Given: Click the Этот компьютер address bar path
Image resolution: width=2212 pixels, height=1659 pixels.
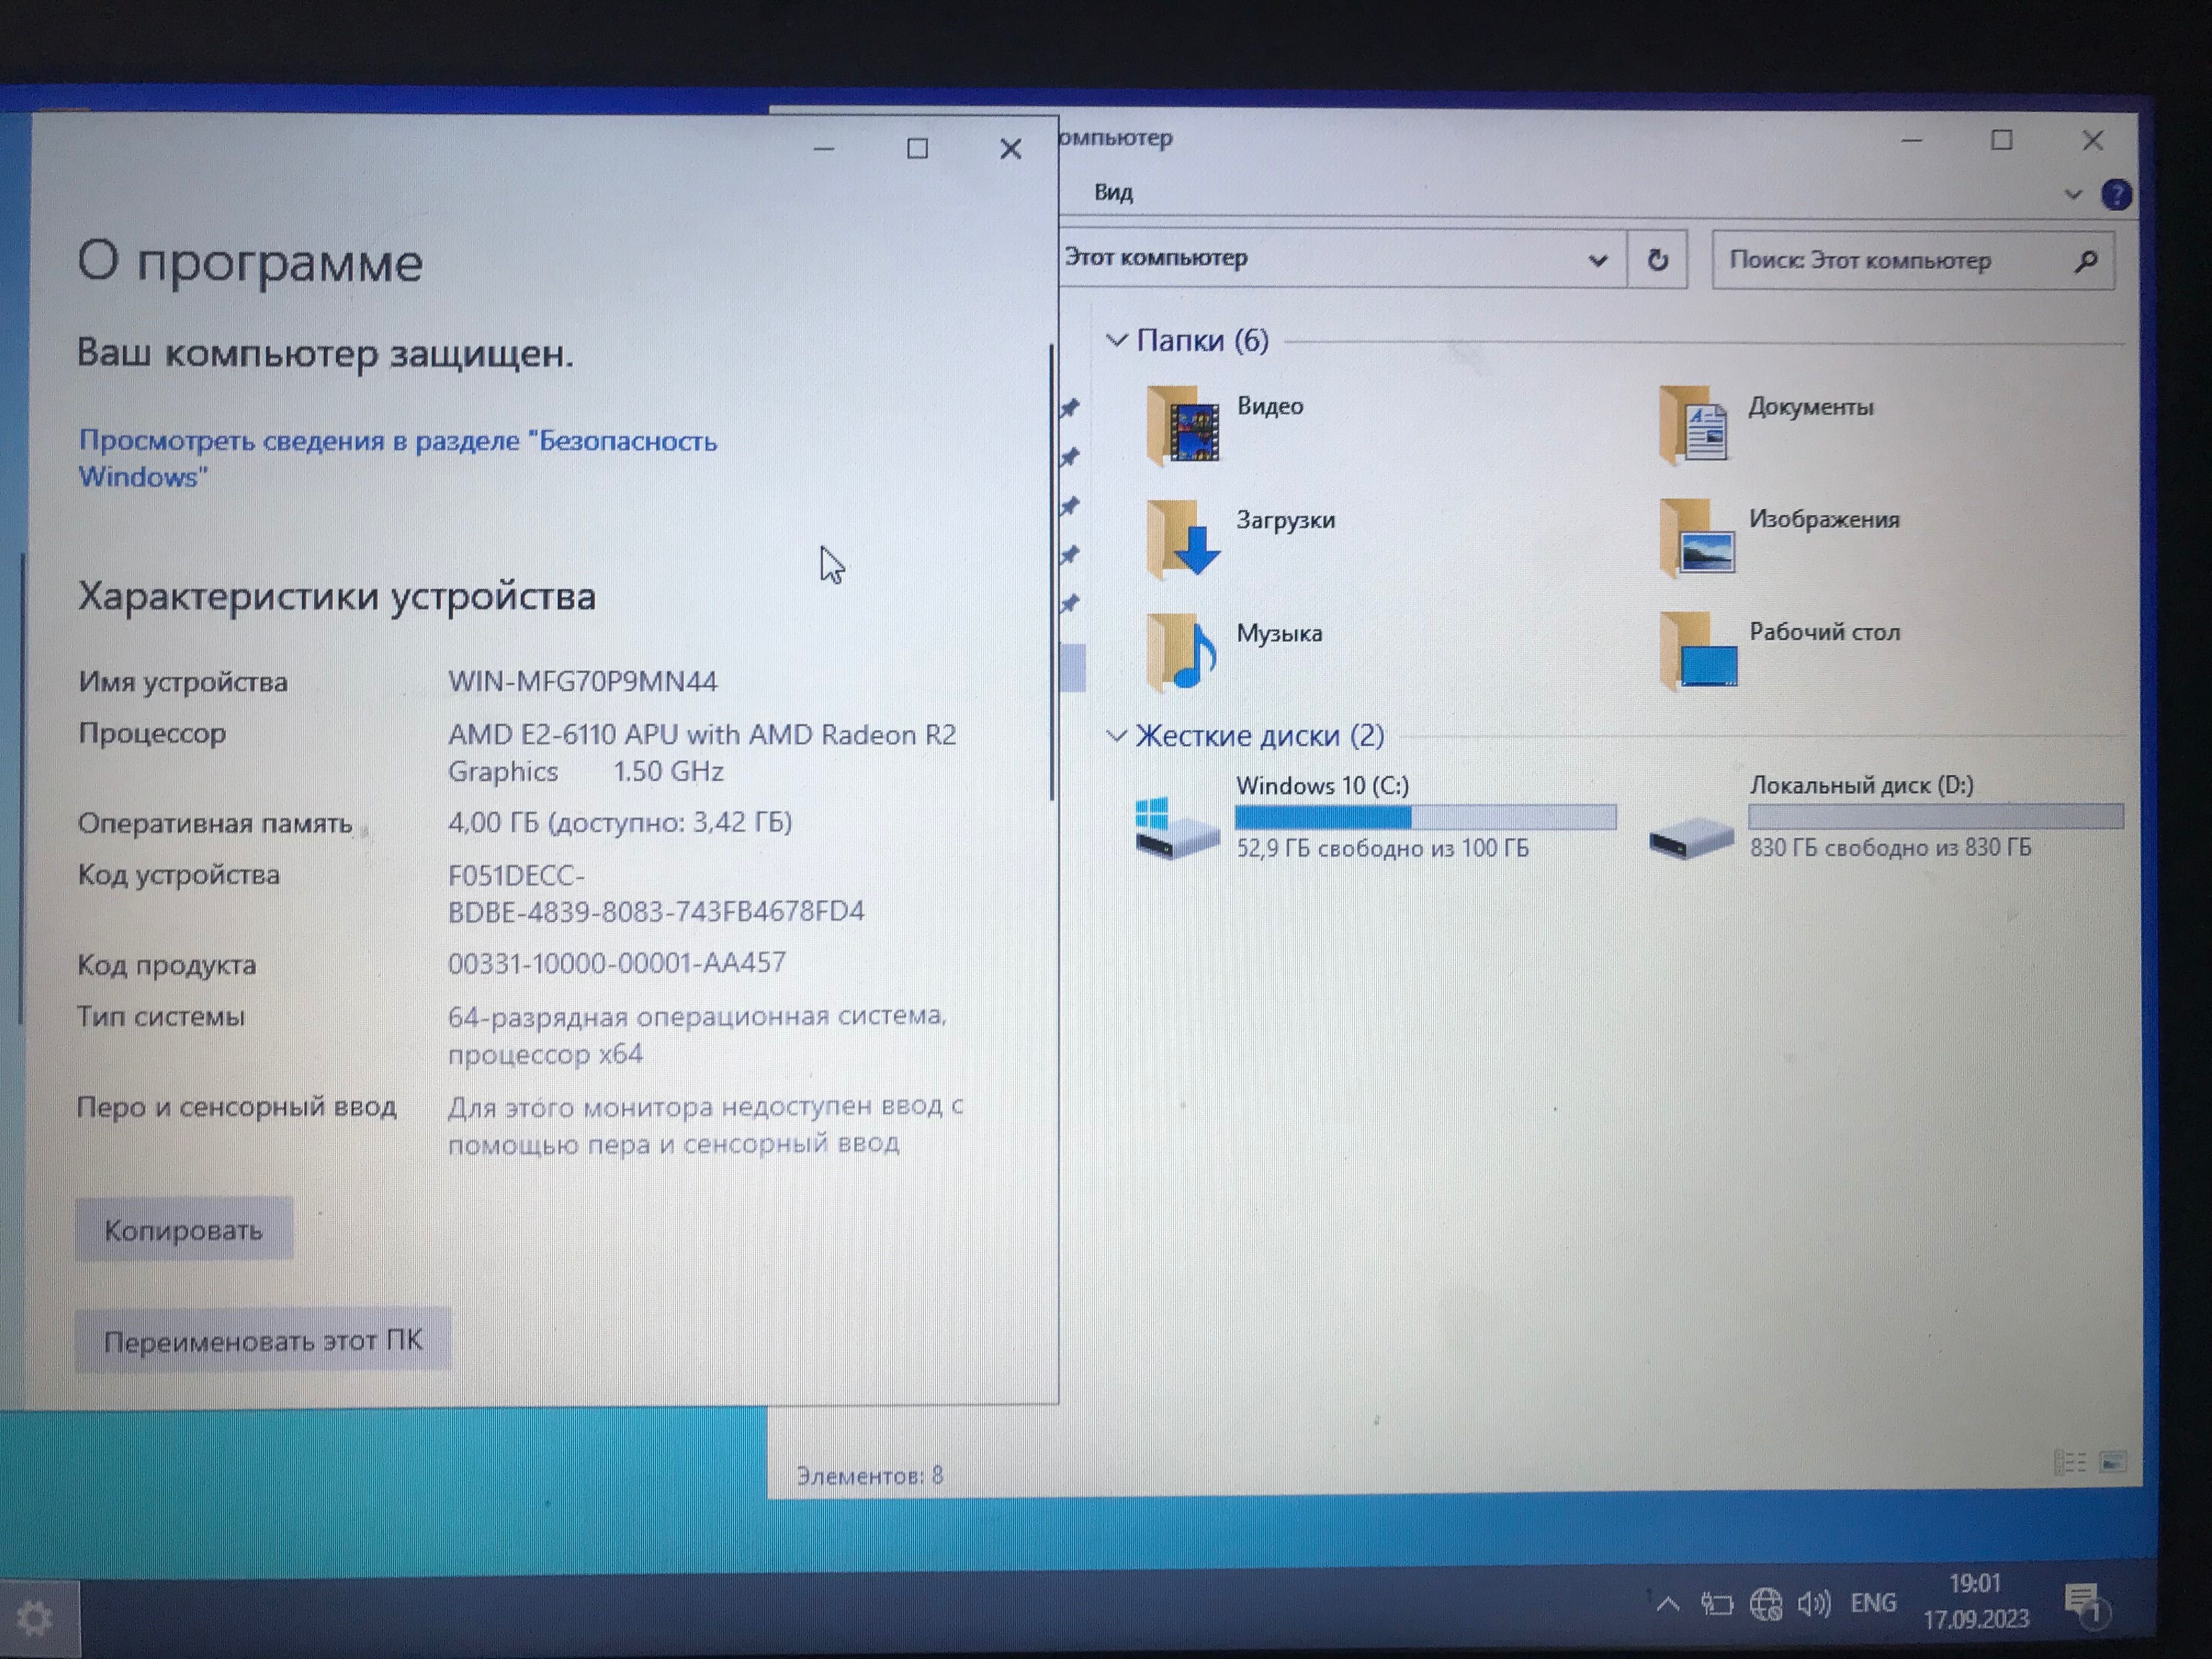Looking at the screenshot, I should point(1156,258).
